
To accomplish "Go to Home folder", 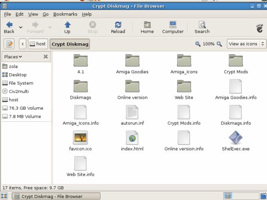I will point(147,27).
